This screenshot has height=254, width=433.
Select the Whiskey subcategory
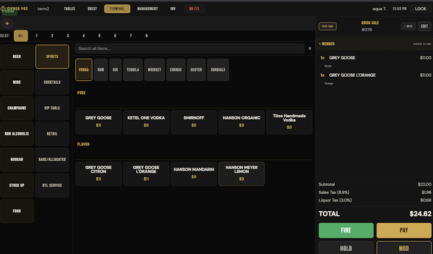coord(154,70)
